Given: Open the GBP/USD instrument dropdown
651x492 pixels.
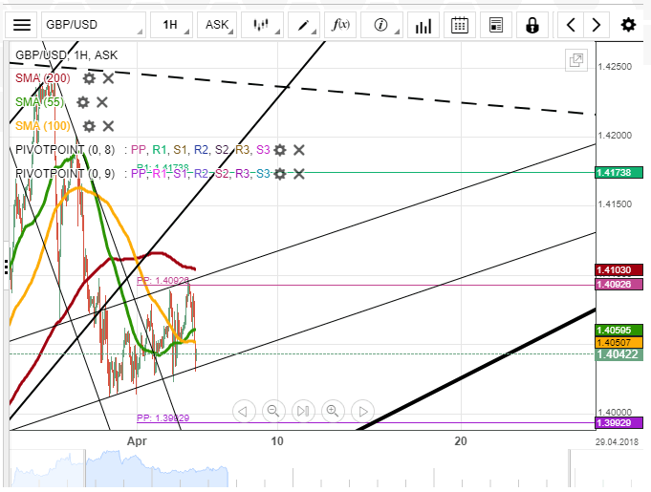Looking at the screenshot, I should pos(94,25).
